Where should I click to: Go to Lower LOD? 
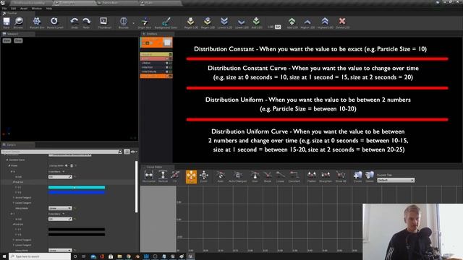[x=242, y=22]
